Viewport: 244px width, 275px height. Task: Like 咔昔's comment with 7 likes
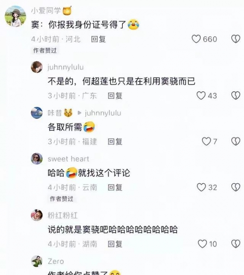click(x=206, y=141)
